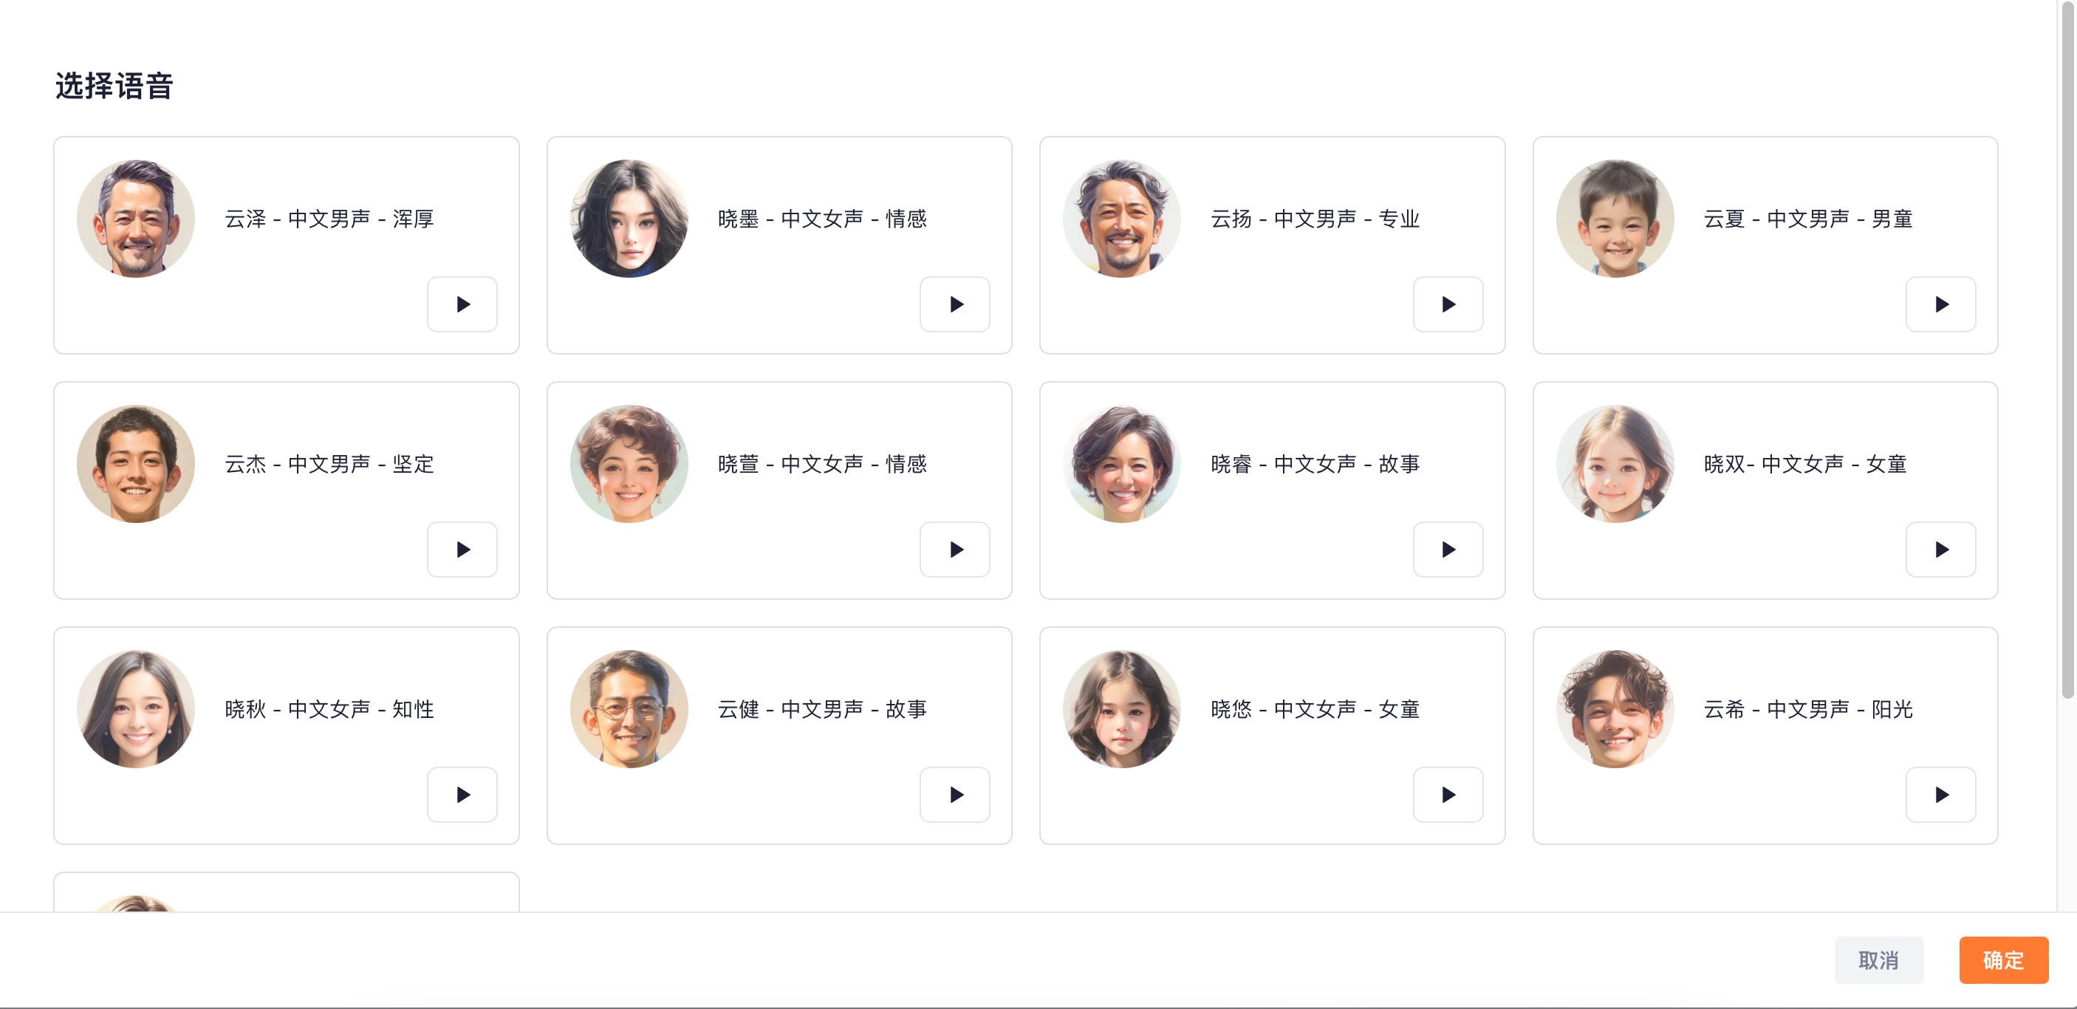Play preview of 晓秋 知性 voice
Image resolution: width=2077 pixels, height=1009 pixels.
pyautogui.click(x=462, y=795)
